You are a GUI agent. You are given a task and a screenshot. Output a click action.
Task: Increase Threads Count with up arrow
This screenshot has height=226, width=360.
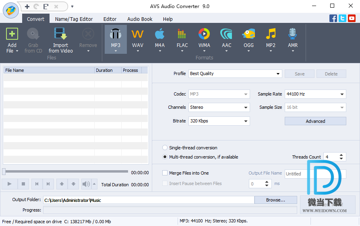(341, 155)
